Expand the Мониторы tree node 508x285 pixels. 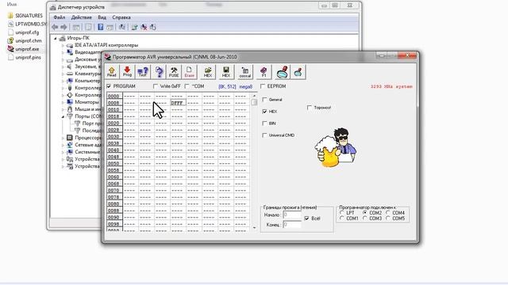coord(63,102)
